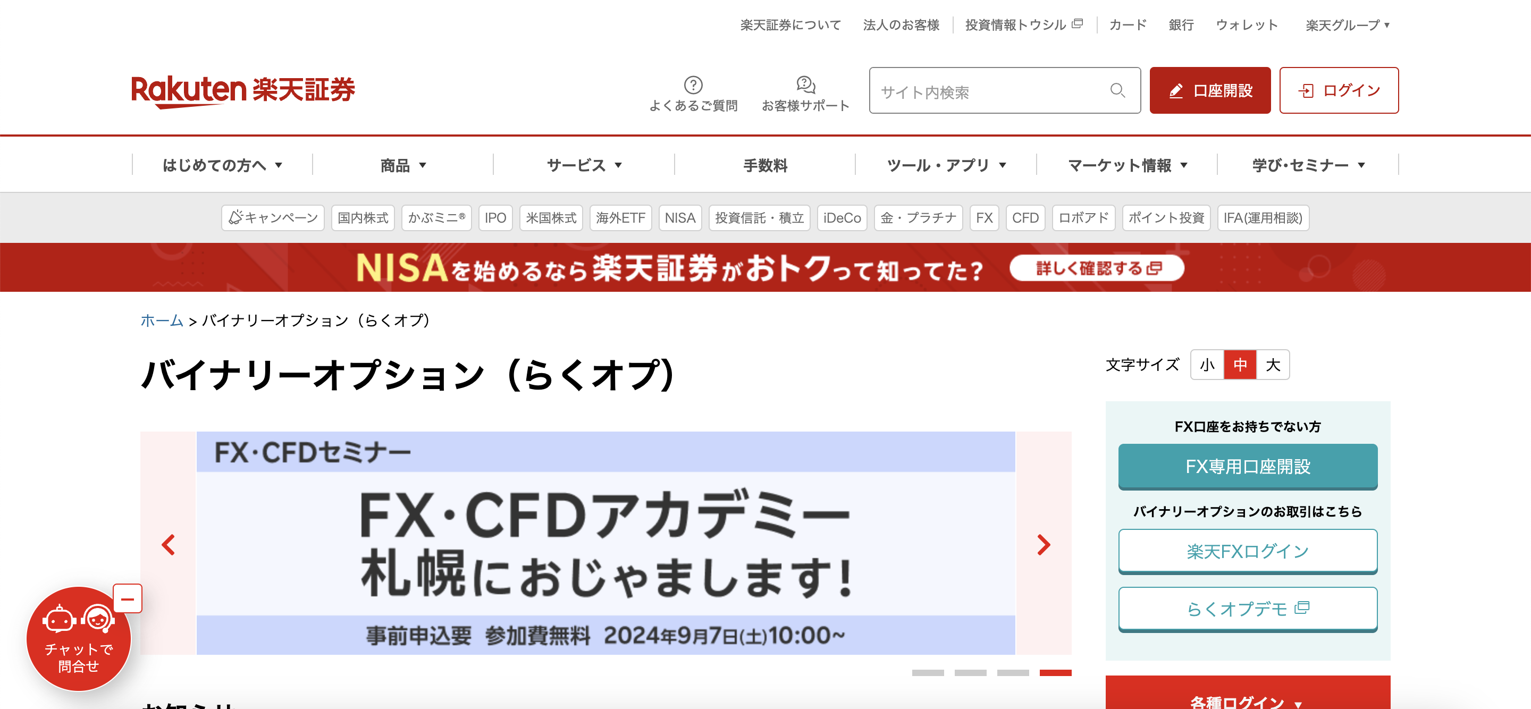Minimize the chat widget with minus button
The image size is (1531, 709).
pyautogui.click(x=127, y=598)
